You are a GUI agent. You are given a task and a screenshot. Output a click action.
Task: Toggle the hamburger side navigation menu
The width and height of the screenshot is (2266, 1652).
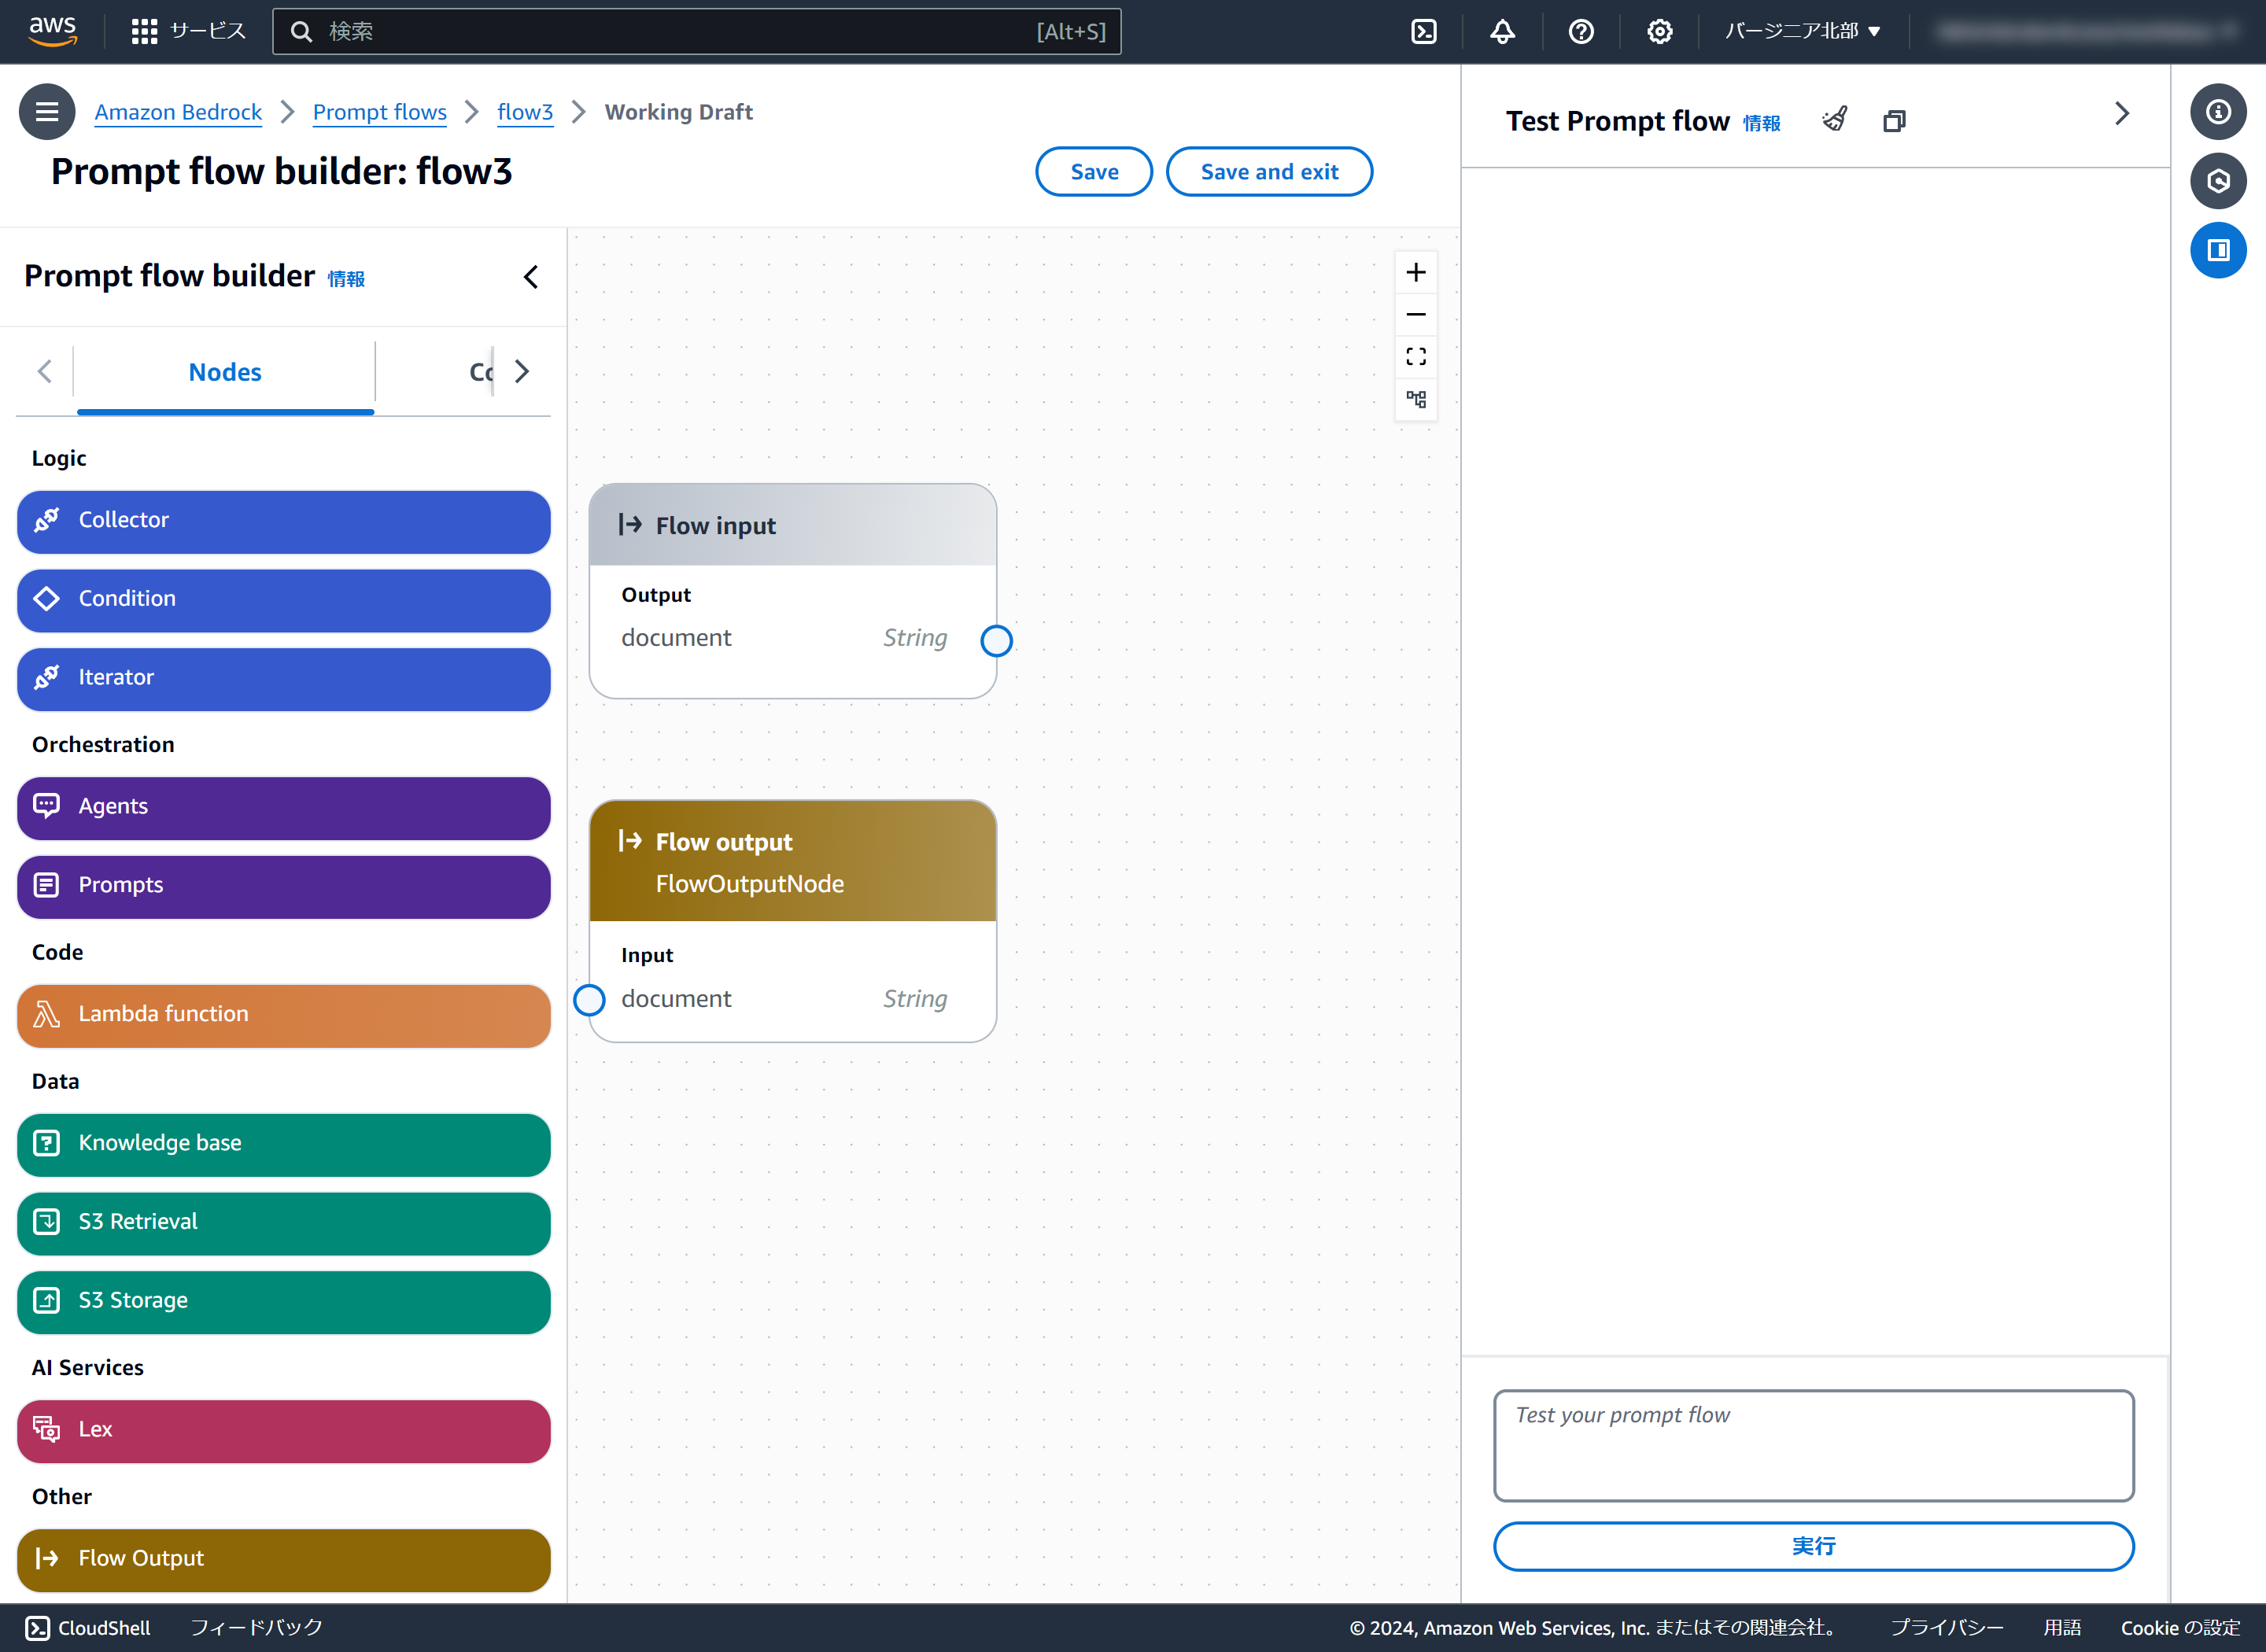point(47,112)
